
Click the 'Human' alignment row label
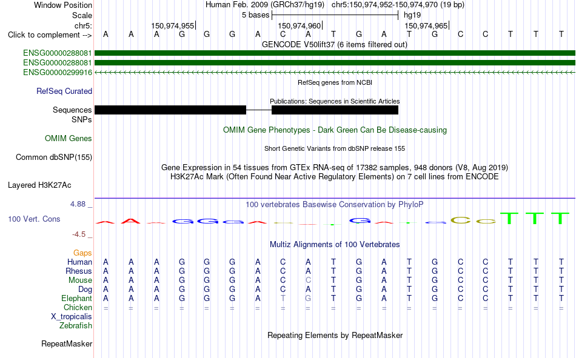point(79,262)
